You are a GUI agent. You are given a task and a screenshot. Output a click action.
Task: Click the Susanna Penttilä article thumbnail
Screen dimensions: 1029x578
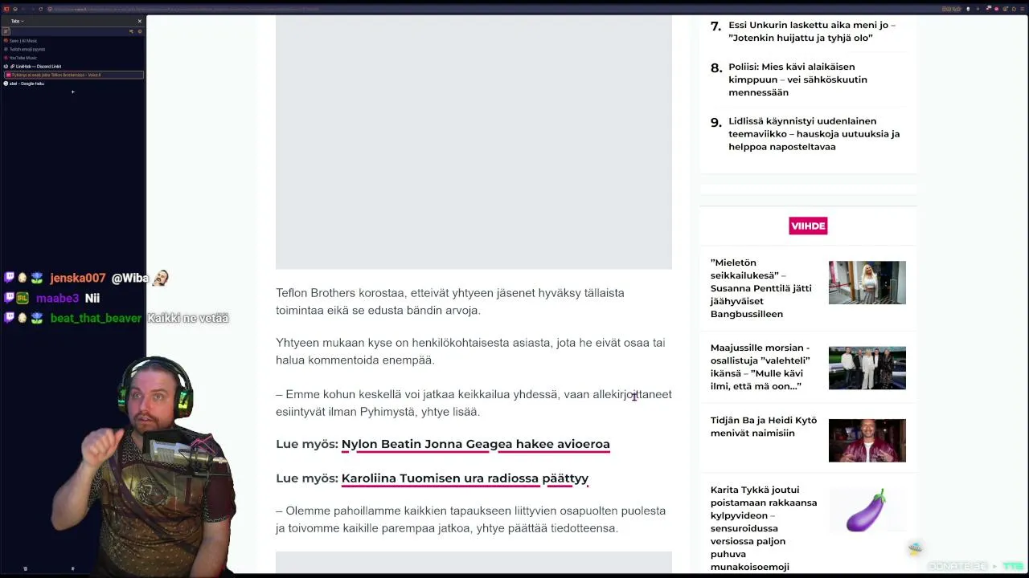pos(867,283)
